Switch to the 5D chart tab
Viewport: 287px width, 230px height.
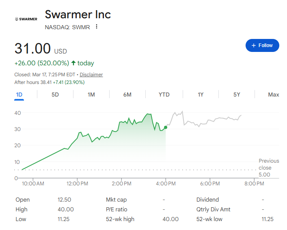(x=55, y=95)
